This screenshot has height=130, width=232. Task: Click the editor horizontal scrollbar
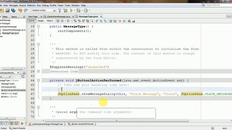[117, 121]
